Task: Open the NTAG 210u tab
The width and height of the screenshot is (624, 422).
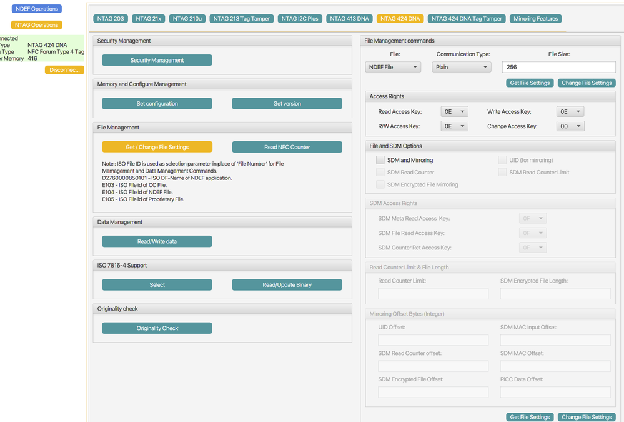Action: click(x=187, y=19)
